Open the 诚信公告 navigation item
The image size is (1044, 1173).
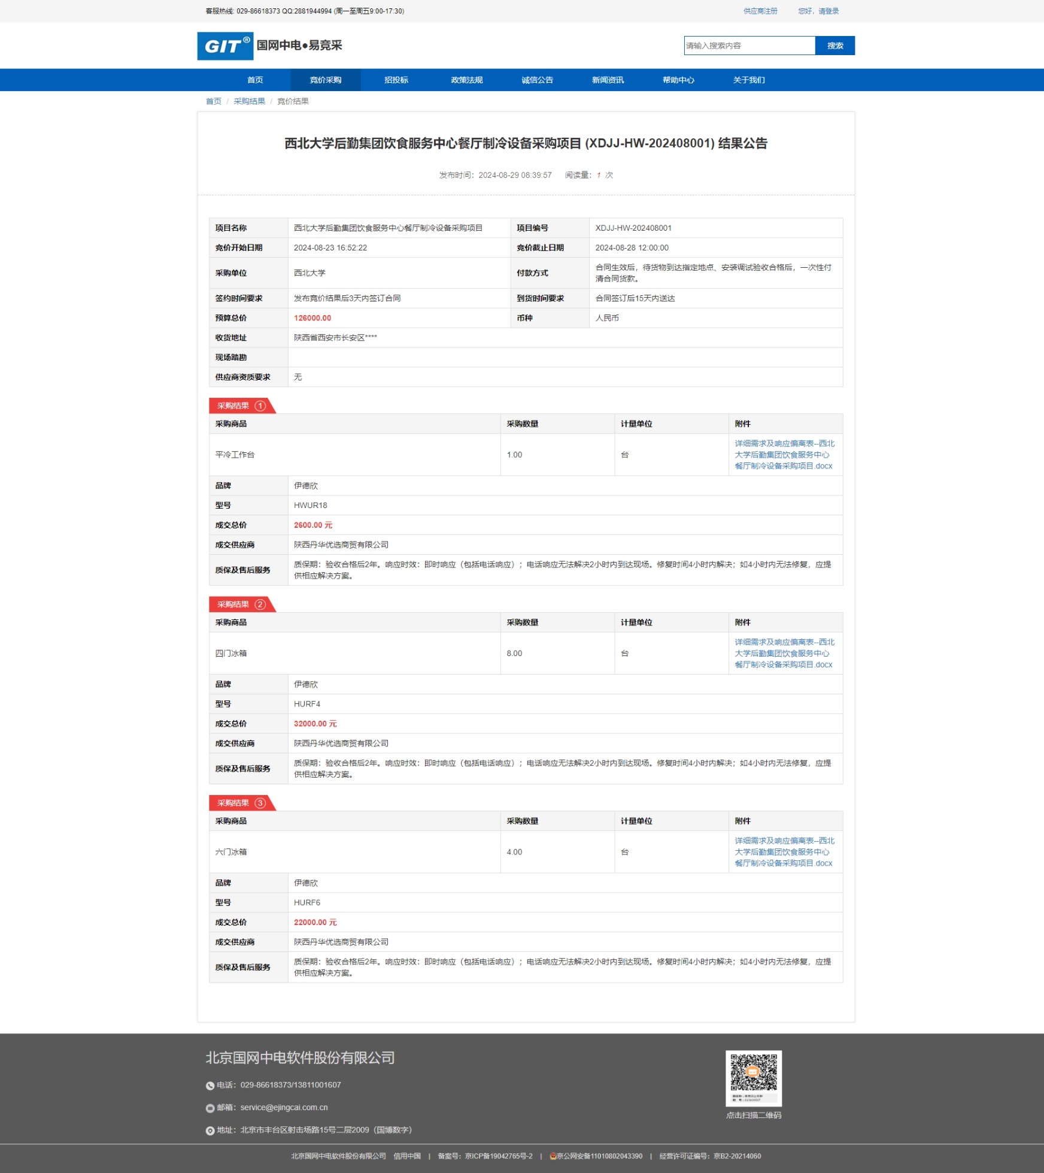[538, 80]
